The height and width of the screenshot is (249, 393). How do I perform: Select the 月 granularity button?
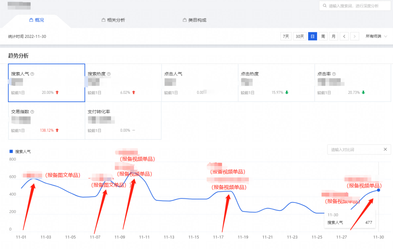(x=333, y=36)
